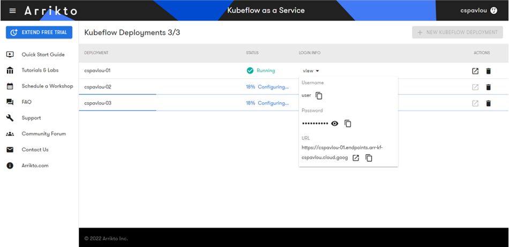This screenshot has width=509, height=247.
Task: Click the green Running check icon
Action: tap(250, 70)
